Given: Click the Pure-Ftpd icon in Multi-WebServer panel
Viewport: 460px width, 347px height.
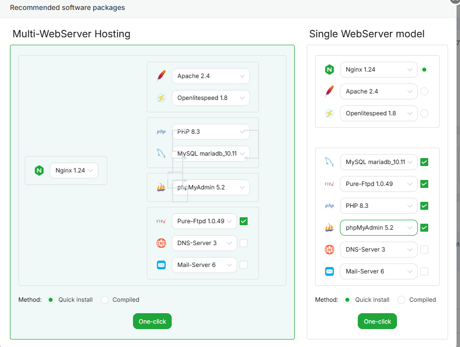Looking at the screenshot, I should click(x=161, y=221).
